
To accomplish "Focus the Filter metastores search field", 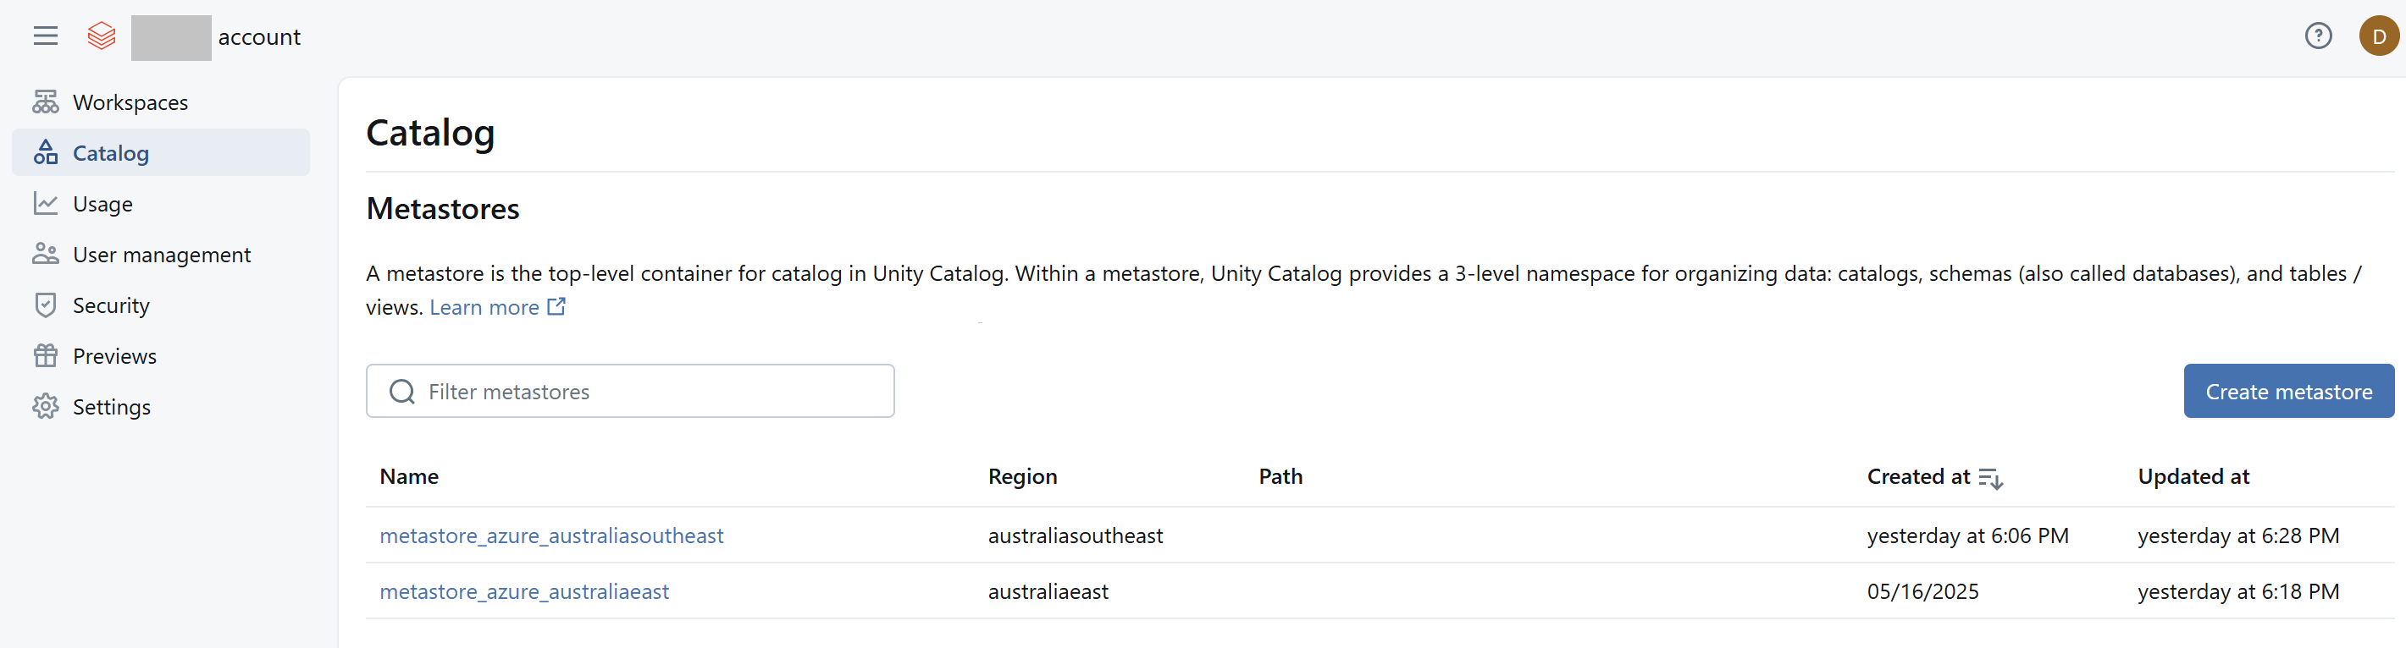I will [644, 392].
